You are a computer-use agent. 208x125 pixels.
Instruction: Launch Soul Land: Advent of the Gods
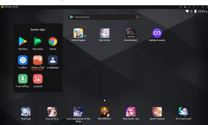[78, 112]
